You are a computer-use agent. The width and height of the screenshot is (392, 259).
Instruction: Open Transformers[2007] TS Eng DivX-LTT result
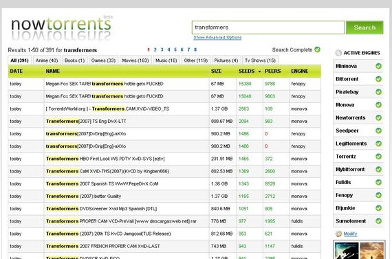coord(86,122)
